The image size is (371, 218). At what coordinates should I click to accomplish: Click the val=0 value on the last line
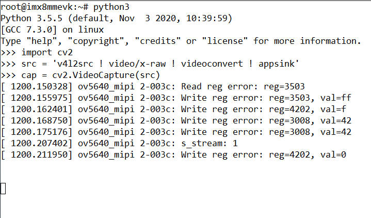[x=318, y=154]
